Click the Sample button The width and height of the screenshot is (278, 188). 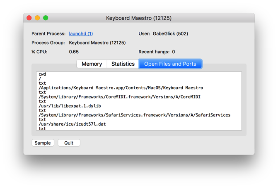(x=43, y=143)
